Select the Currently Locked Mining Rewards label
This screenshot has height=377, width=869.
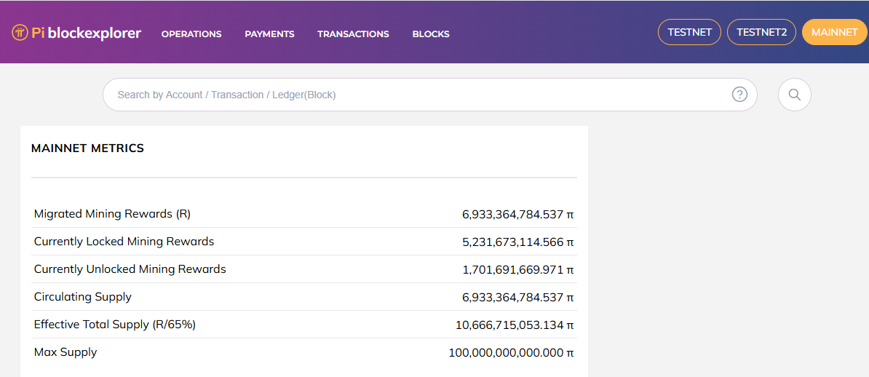tap(124, 242)
